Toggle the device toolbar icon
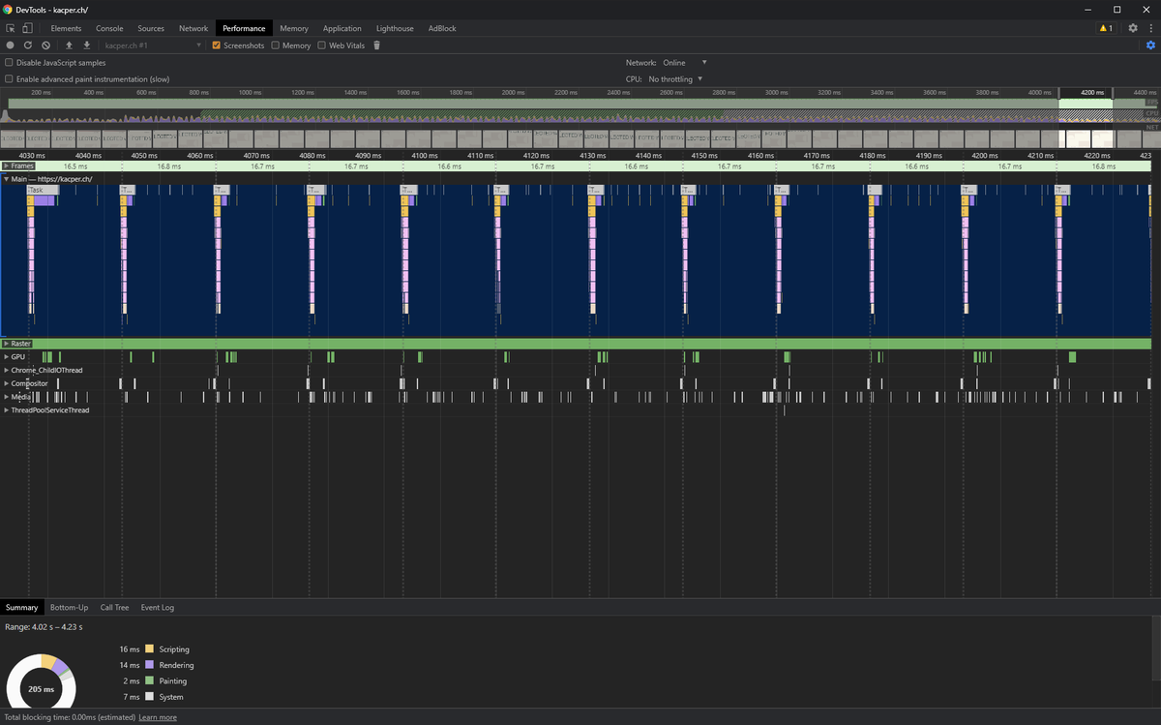 click(x=27, y=28)
